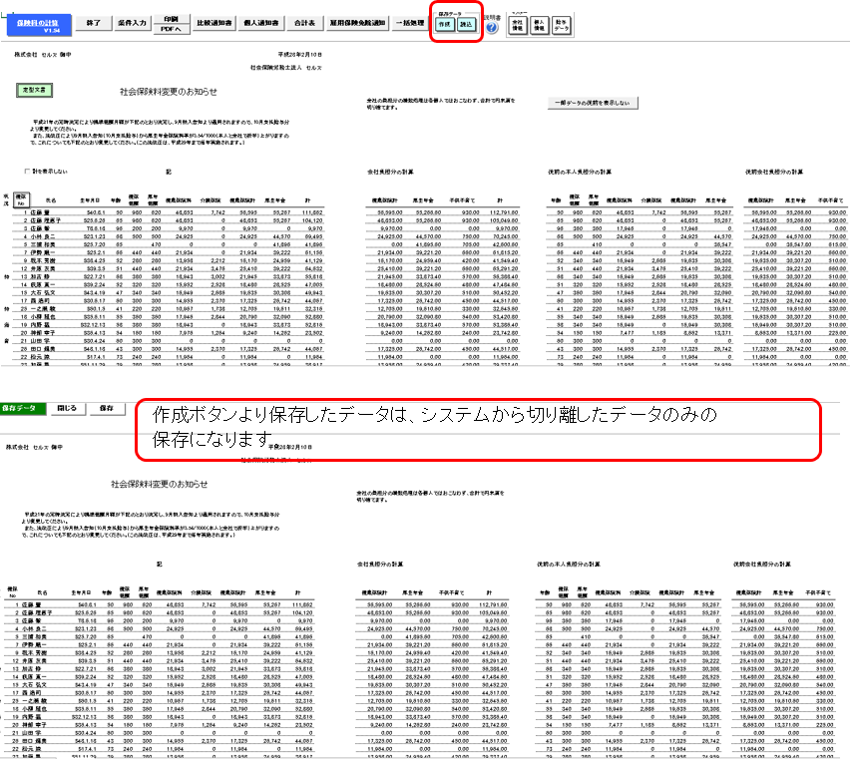Click the PDFへ export button
Screen dimensions: 857x759
[171, 29]
